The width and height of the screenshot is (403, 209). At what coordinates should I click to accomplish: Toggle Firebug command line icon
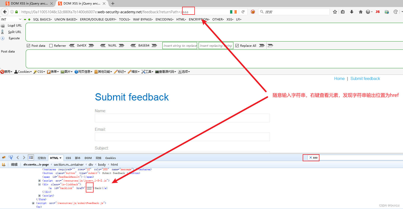(x=31, y=157)
